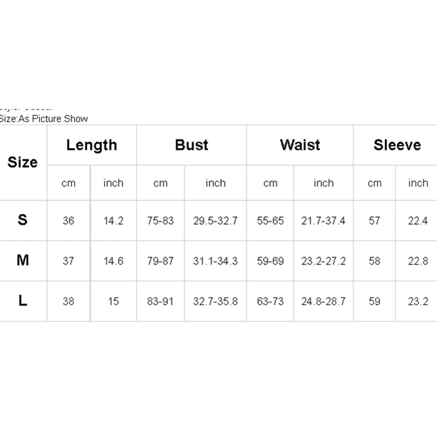The height and width of the screenshot is (437, 437).
Task: Select the M size row label
Action: [23, 261]
